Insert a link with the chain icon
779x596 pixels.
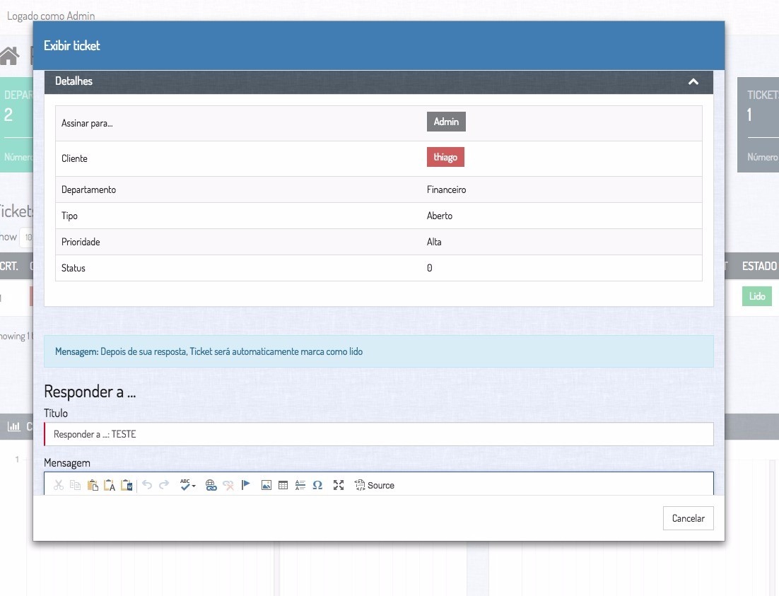(x=211, y=485)
